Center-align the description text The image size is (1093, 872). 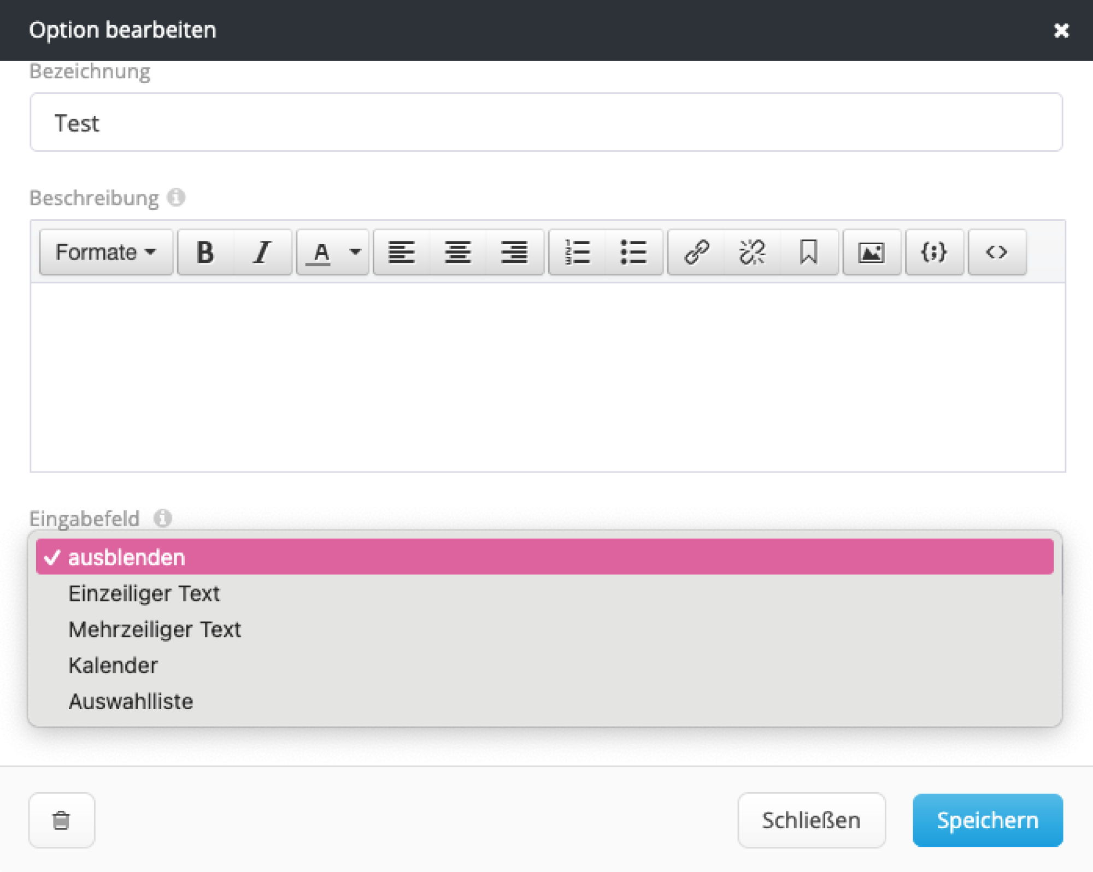[457, 252]
